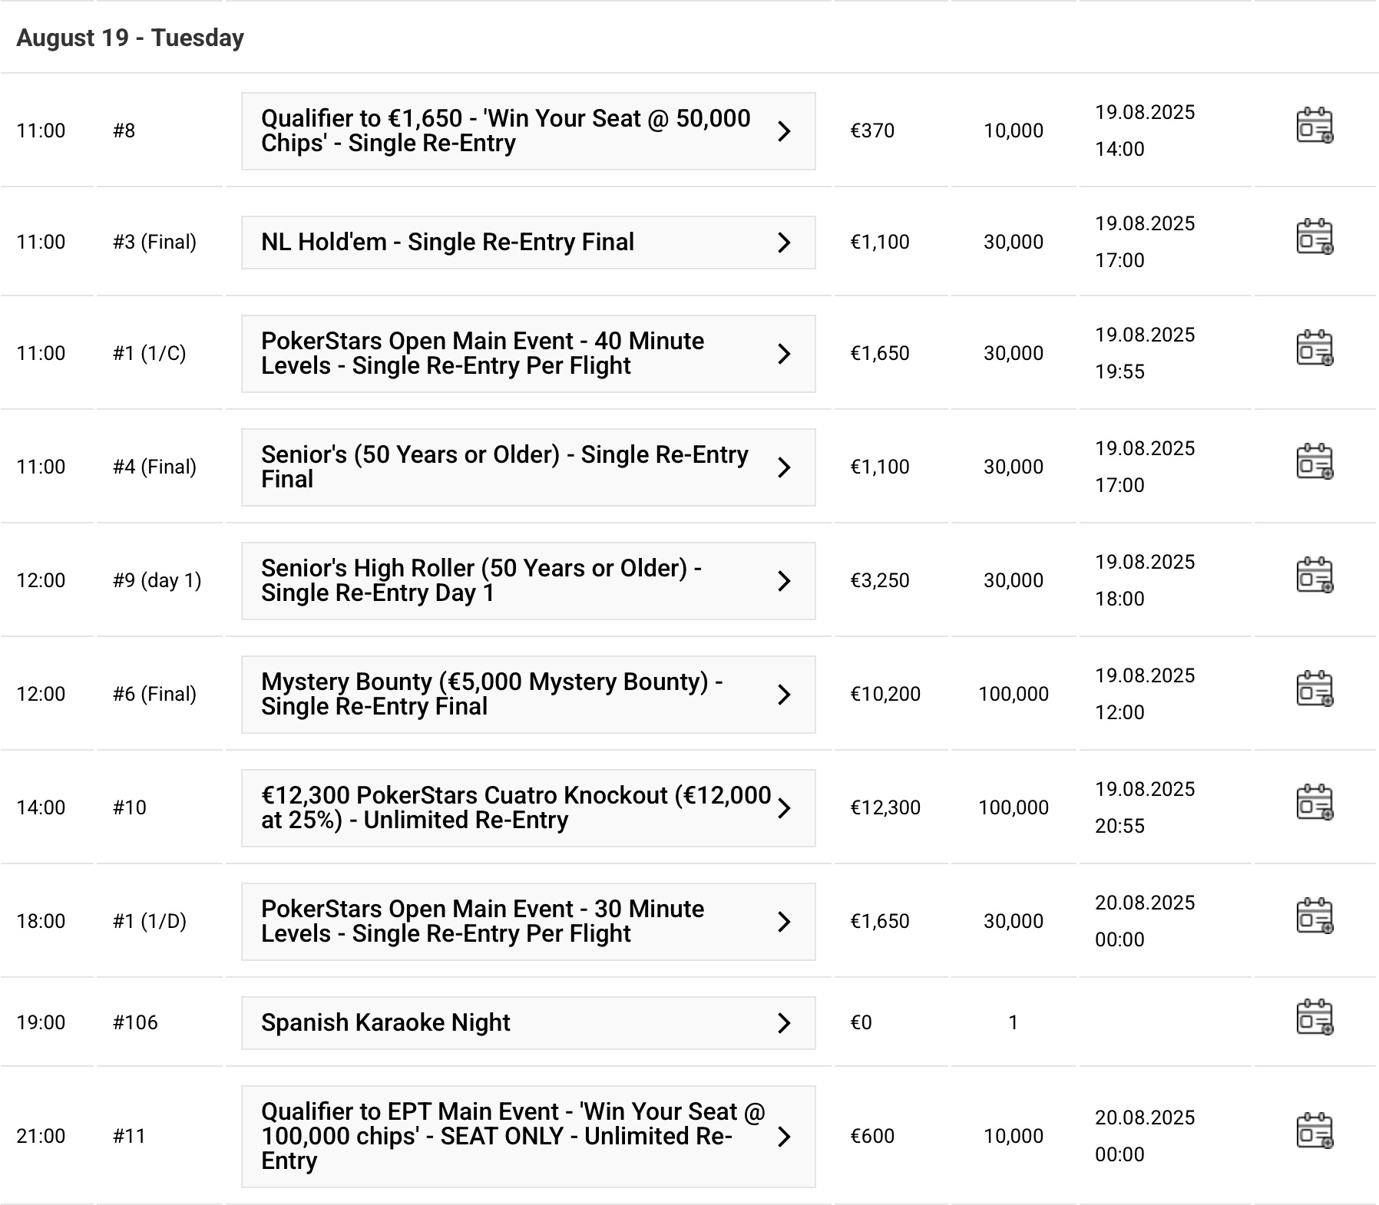Screen dimensions: 1379x1205
Task: Expand NL Hold'em Single Re-Entry Final chevron
Action: pyautogui.click(x=784, y=243)
